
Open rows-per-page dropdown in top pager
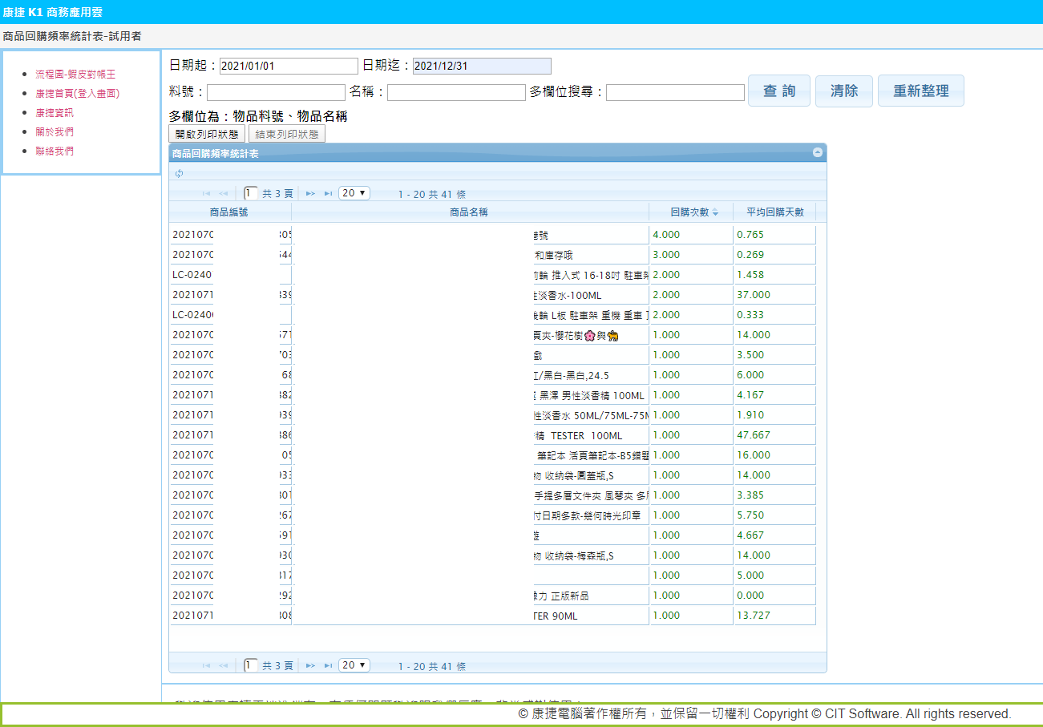coord(354,193)
